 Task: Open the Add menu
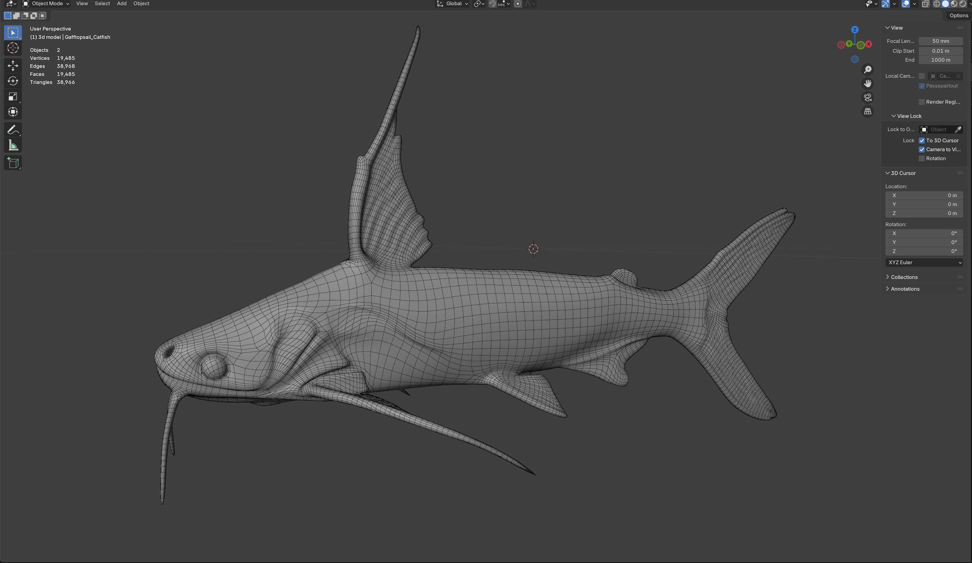click(121, 4)
